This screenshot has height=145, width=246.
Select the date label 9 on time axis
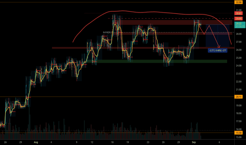[77, 142]
